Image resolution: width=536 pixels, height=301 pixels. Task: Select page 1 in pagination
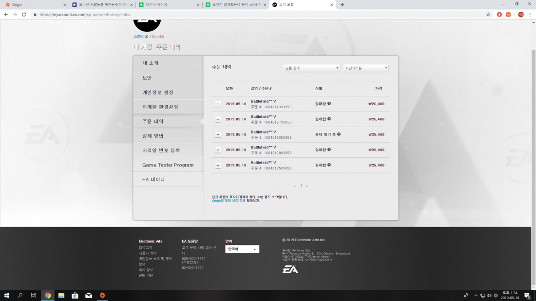click(x=302, y=186)
